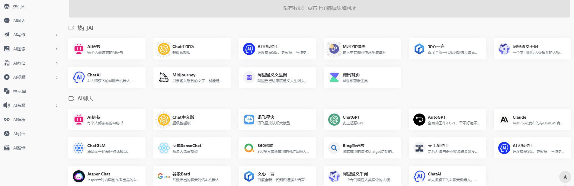Click the AI聊天 chat bubble sidebar icon

[x=7, y=21]
